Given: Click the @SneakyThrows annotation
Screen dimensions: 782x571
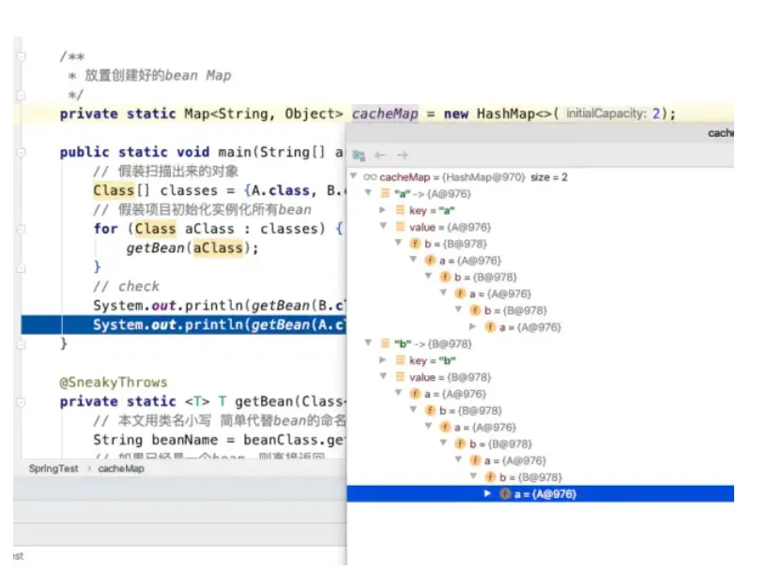Looking at the screenshot, I should [x=114, y=383].
